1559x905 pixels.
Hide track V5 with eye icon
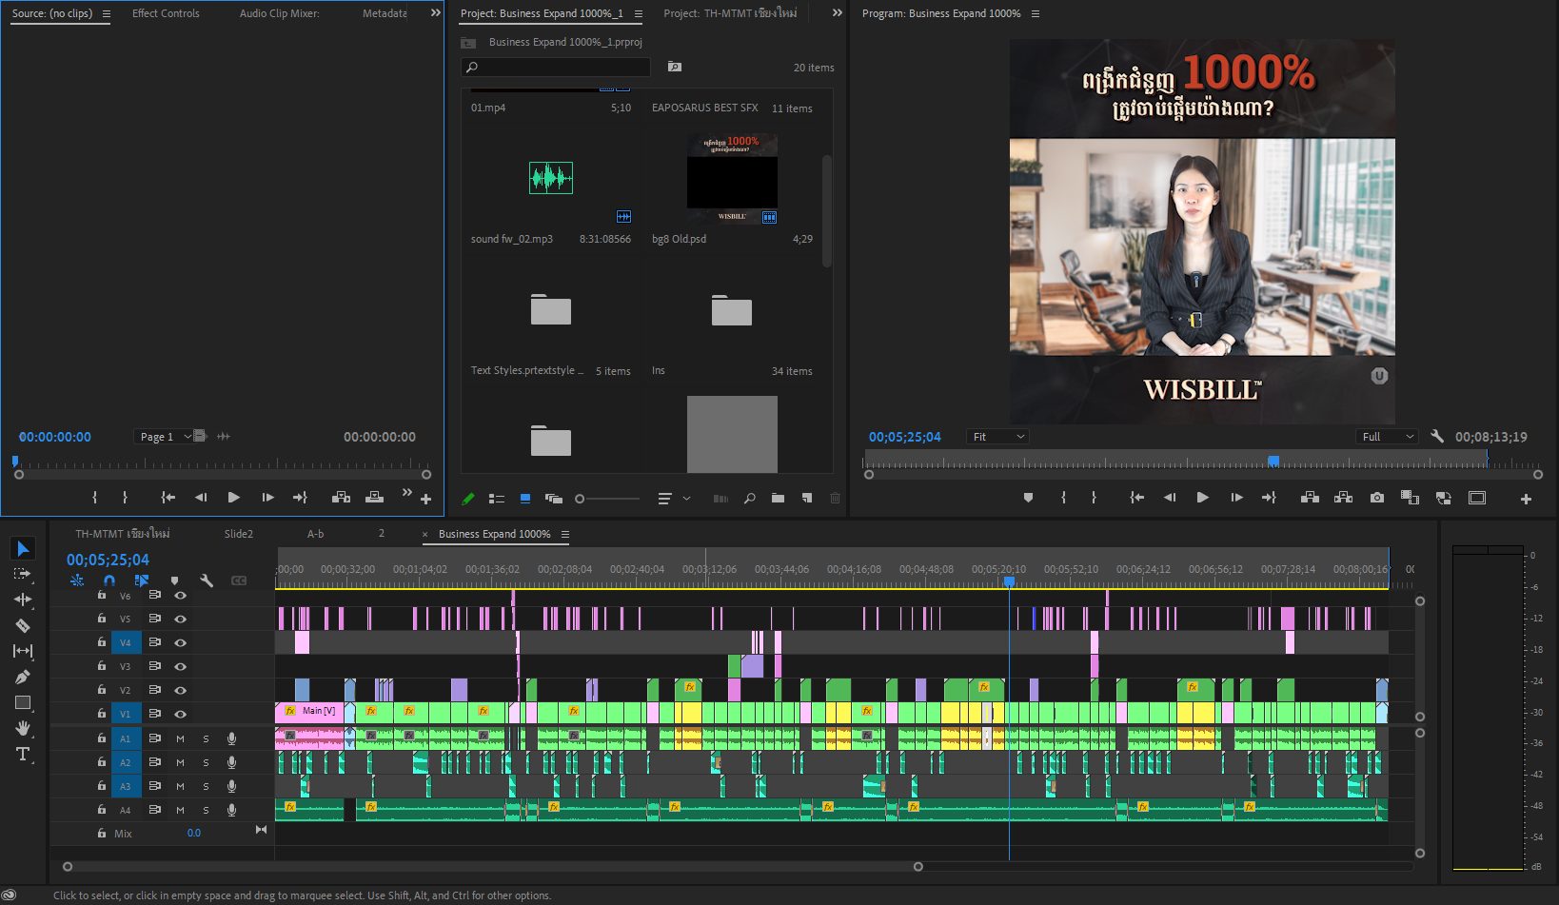pyautogui.click(x=180, y=619)
